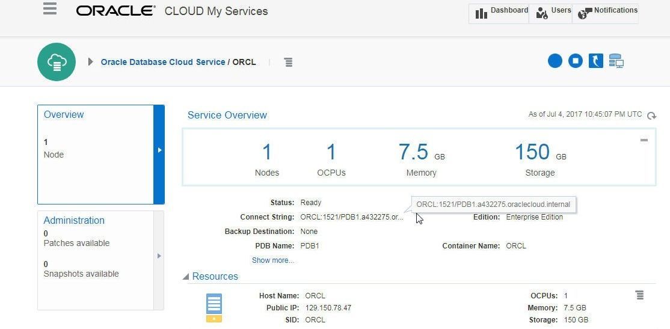The image size is (670, 329).
Task: Click the OCPUs count in summary
Action: 331,152
